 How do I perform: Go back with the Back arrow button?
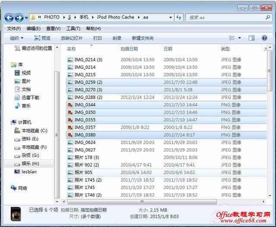click(x=9, y=18)
